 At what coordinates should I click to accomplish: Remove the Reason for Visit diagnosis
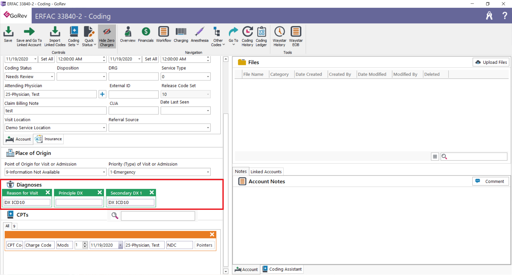(x=48, y=192)
